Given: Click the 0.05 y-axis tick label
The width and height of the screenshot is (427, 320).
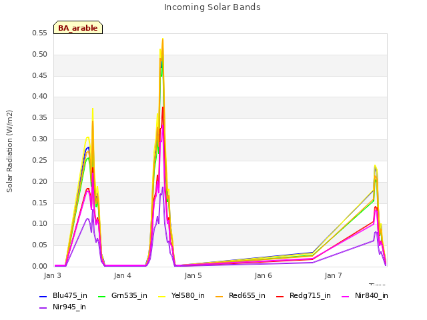Looking at the screenshot, I should [x=40, y=245].
